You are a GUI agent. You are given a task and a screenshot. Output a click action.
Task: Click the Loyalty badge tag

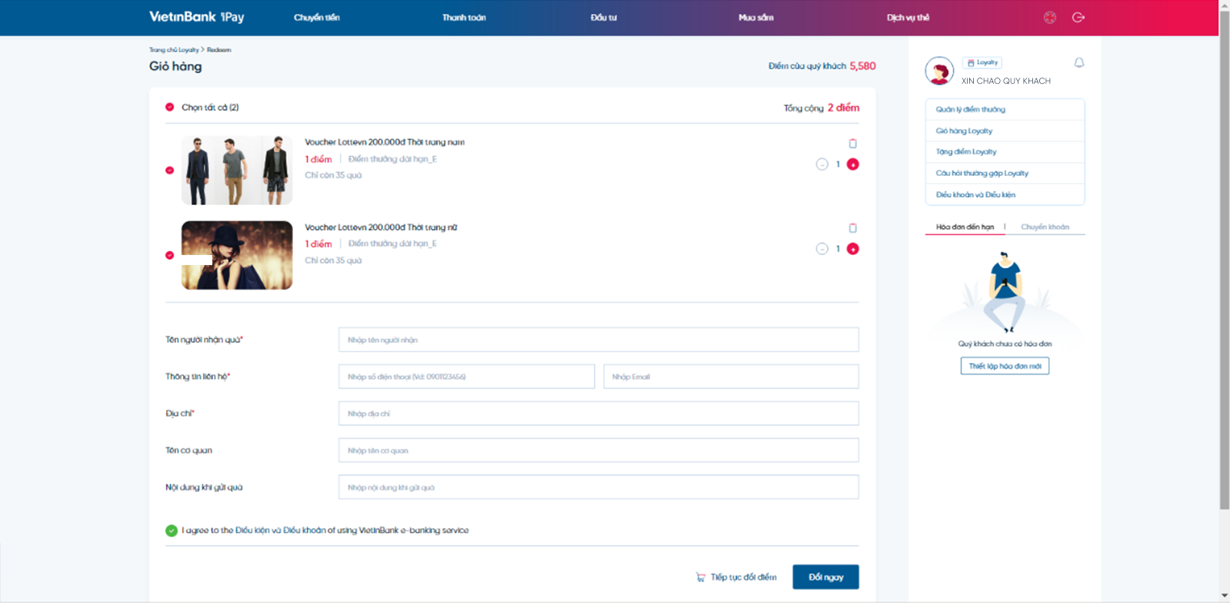pyautogui.click(x=982, y=63)
